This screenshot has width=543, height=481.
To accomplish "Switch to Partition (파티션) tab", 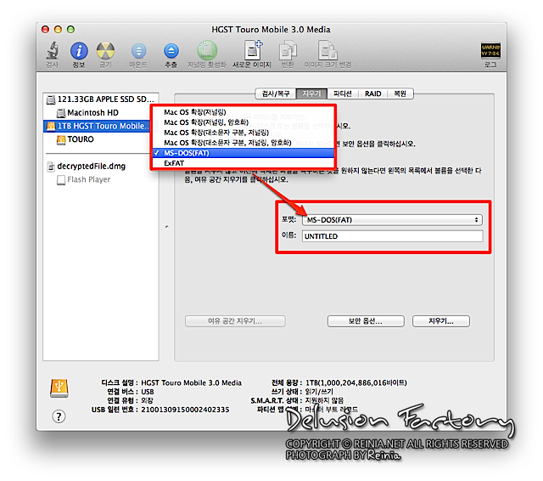I will click(x=343, y=93).
